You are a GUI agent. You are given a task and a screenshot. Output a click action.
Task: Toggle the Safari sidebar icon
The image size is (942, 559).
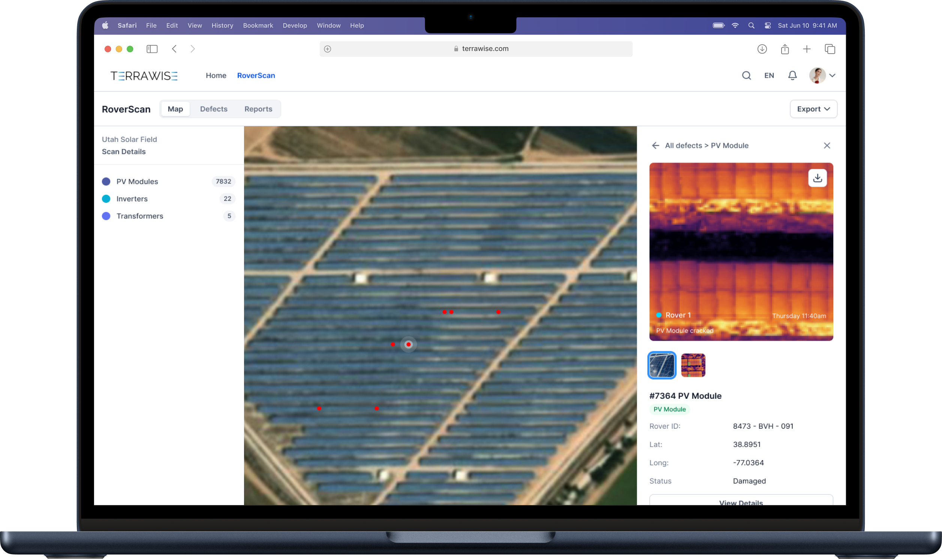tap(151, 49)
